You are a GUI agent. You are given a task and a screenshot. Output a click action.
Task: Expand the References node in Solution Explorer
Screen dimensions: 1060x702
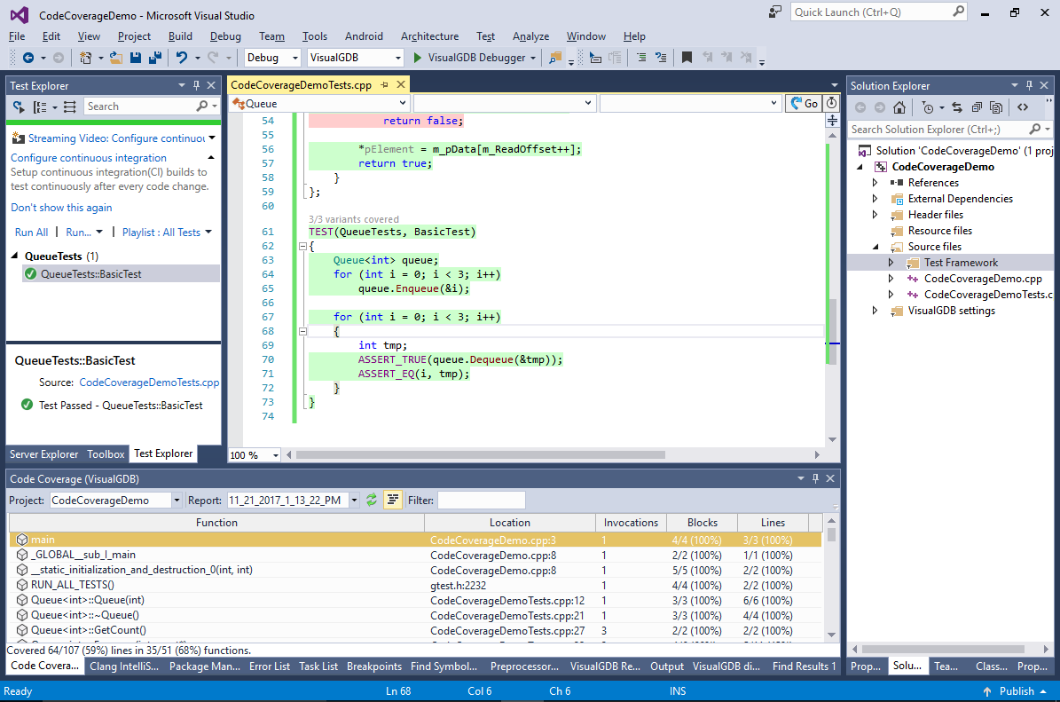point(875,183)
